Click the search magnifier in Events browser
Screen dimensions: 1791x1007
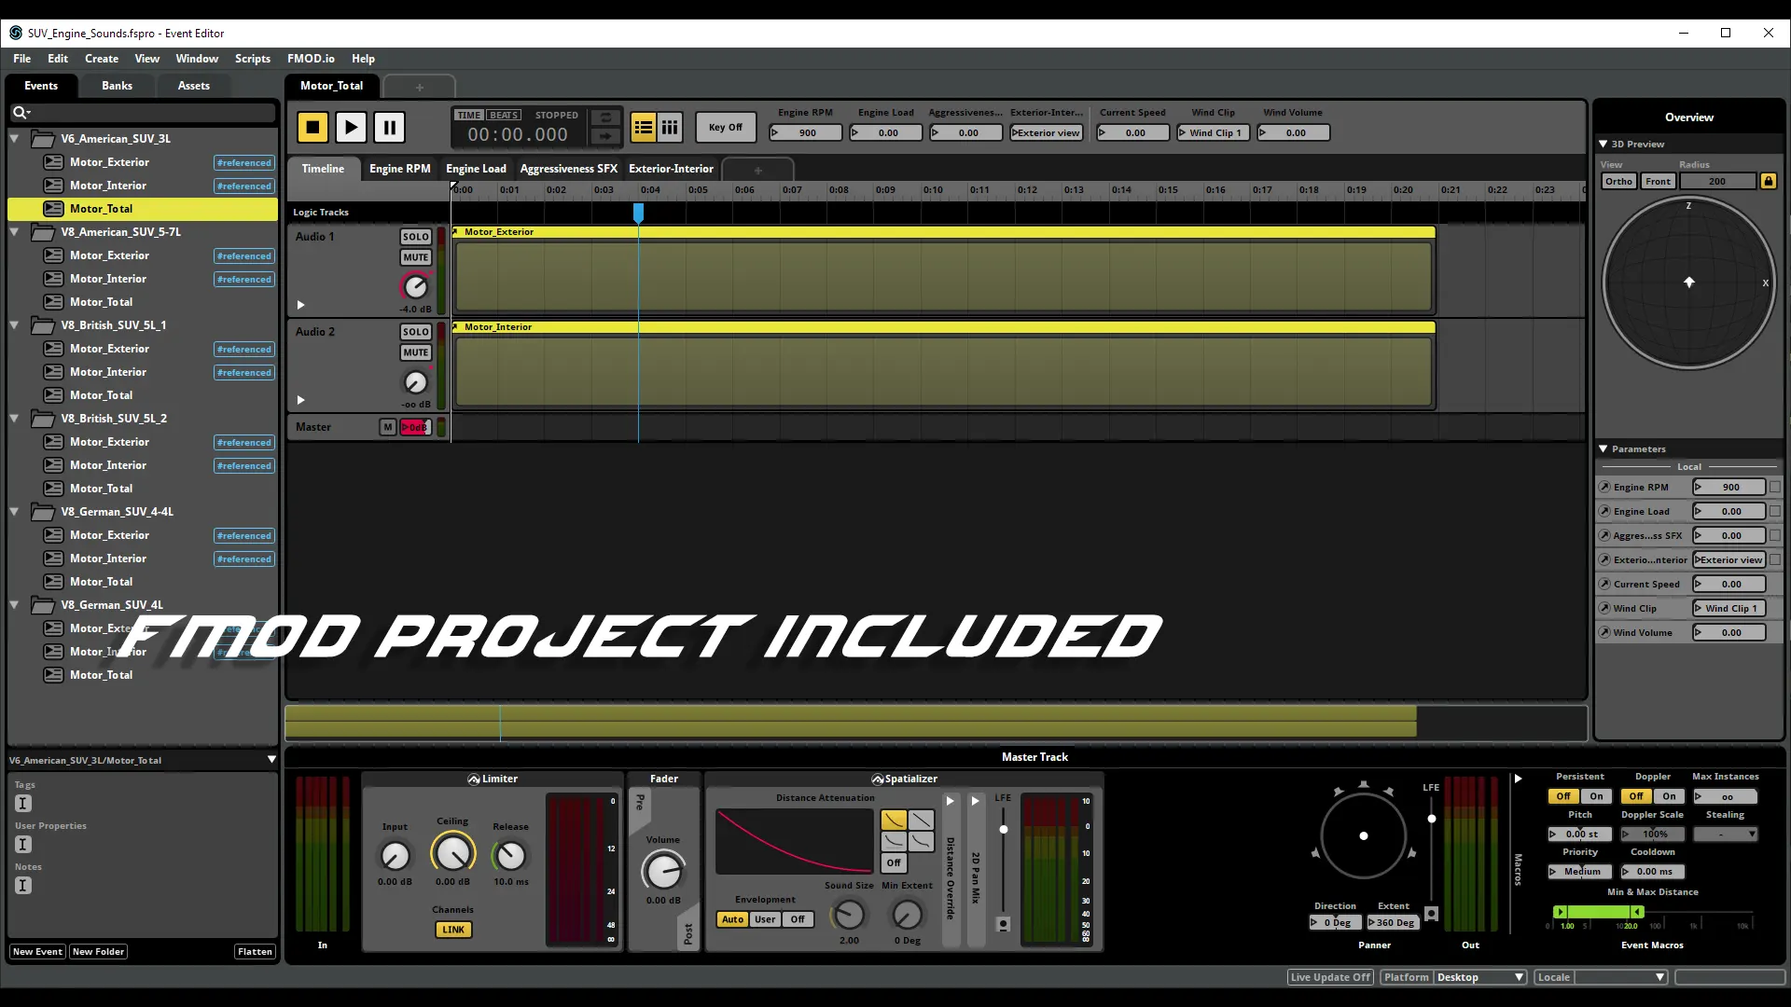[20, 113]
